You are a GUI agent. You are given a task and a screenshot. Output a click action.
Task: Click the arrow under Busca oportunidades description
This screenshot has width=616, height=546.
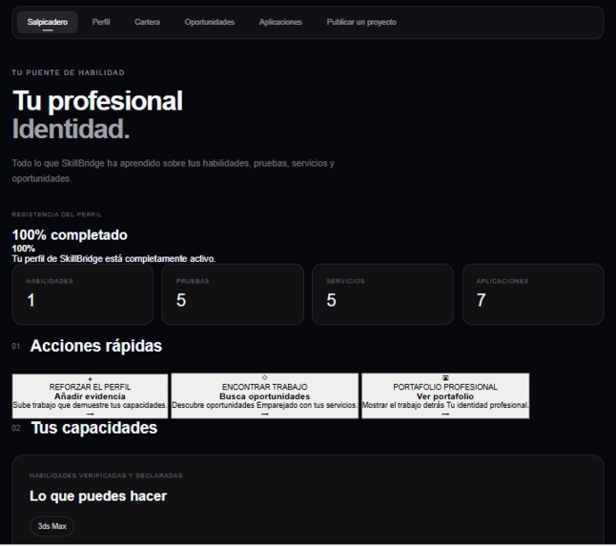coord(264,415)
